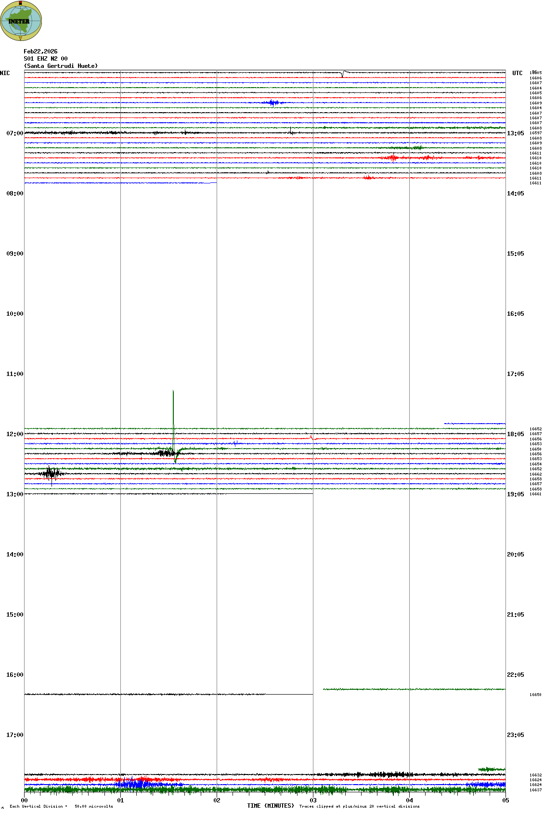Select the 07:00 local time marker
This screenshot has width=544, height=813.
point(14,133)
